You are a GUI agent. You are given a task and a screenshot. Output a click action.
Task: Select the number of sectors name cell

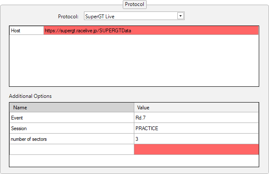[72, 139]
